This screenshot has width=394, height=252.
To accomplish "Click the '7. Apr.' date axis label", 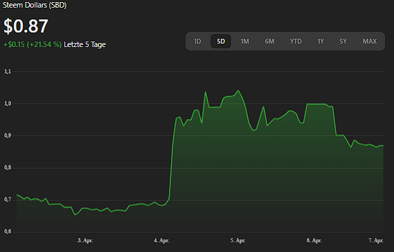I will tap(376, 240).
